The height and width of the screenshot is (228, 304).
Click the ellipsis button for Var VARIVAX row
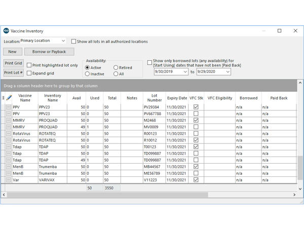[8, 180]
